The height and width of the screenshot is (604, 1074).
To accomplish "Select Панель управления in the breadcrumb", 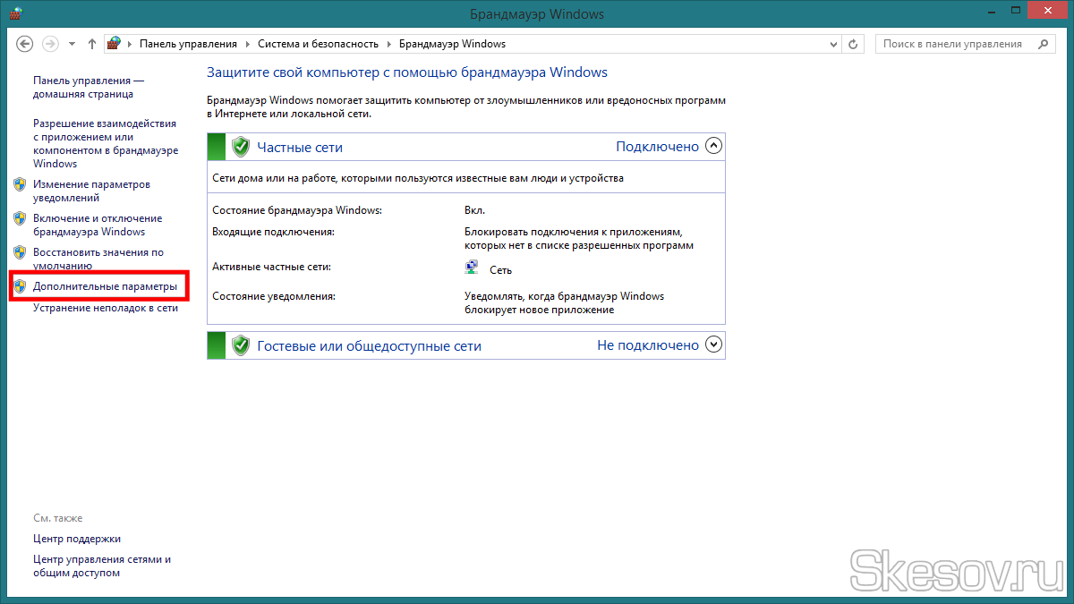I will point(188,44).
